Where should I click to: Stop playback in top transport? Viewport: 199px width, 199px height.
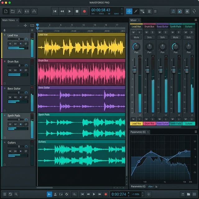pyautogui.click(x=77, y=11)
